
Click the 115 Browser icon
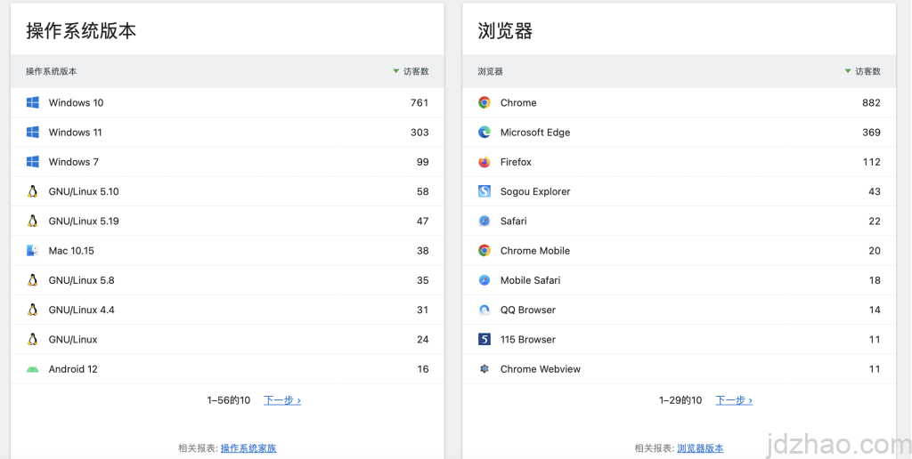(x=484, y=340)
